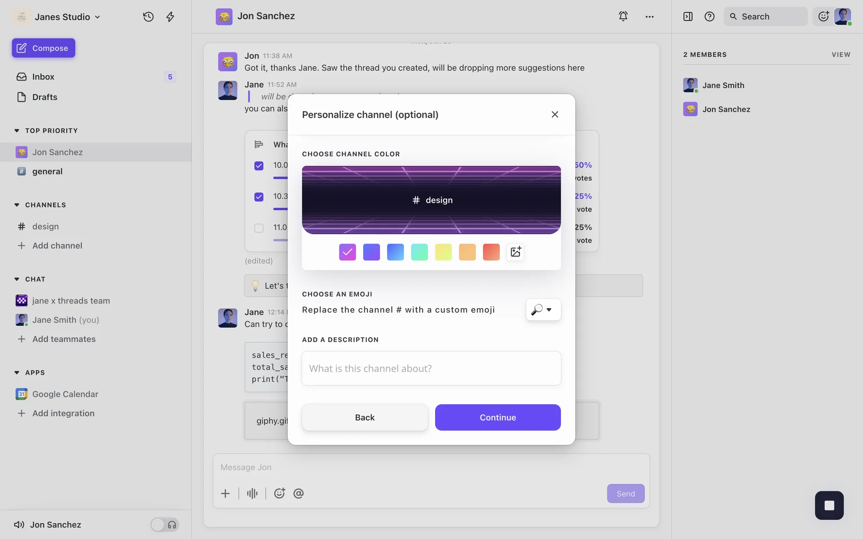Collapse the Top Priority section
Image resolution: width=863 pixels, height=539 pixels.
[x=17, y=131]
